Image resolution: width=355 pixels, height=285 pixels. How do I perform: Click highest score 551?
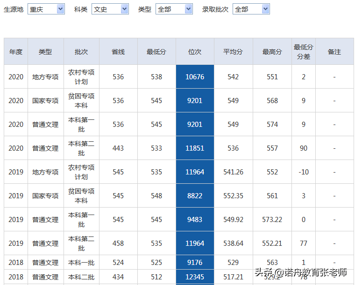coord(272,77)
